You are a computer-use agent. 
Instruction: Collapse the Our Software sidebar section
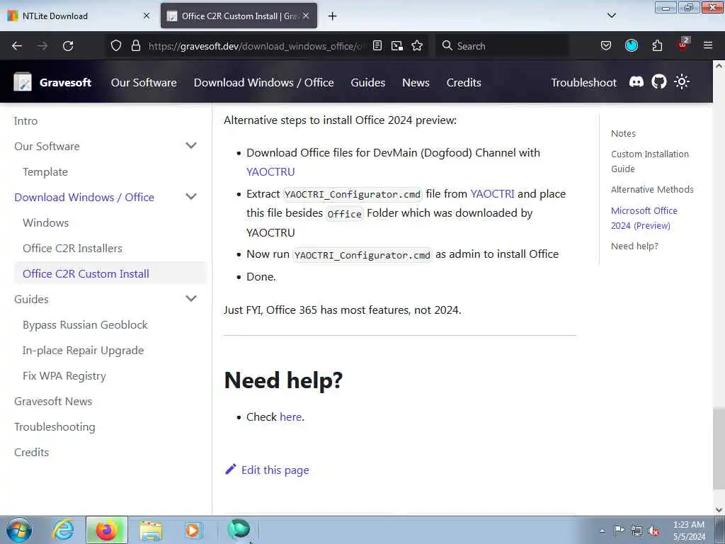pos(191,146)
